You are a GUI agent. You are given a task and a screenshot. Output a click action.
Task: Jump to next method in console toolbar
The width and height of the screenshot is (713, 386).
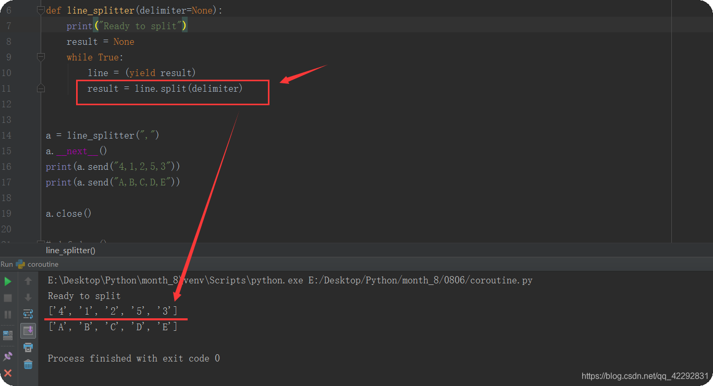click(28, 297)
